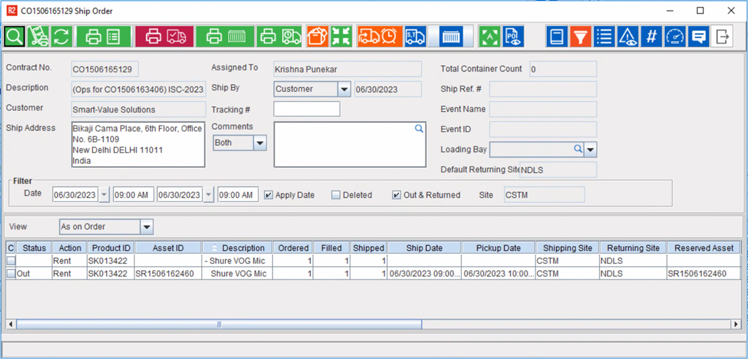Toggle the Out & Returned checkbox

396,195
